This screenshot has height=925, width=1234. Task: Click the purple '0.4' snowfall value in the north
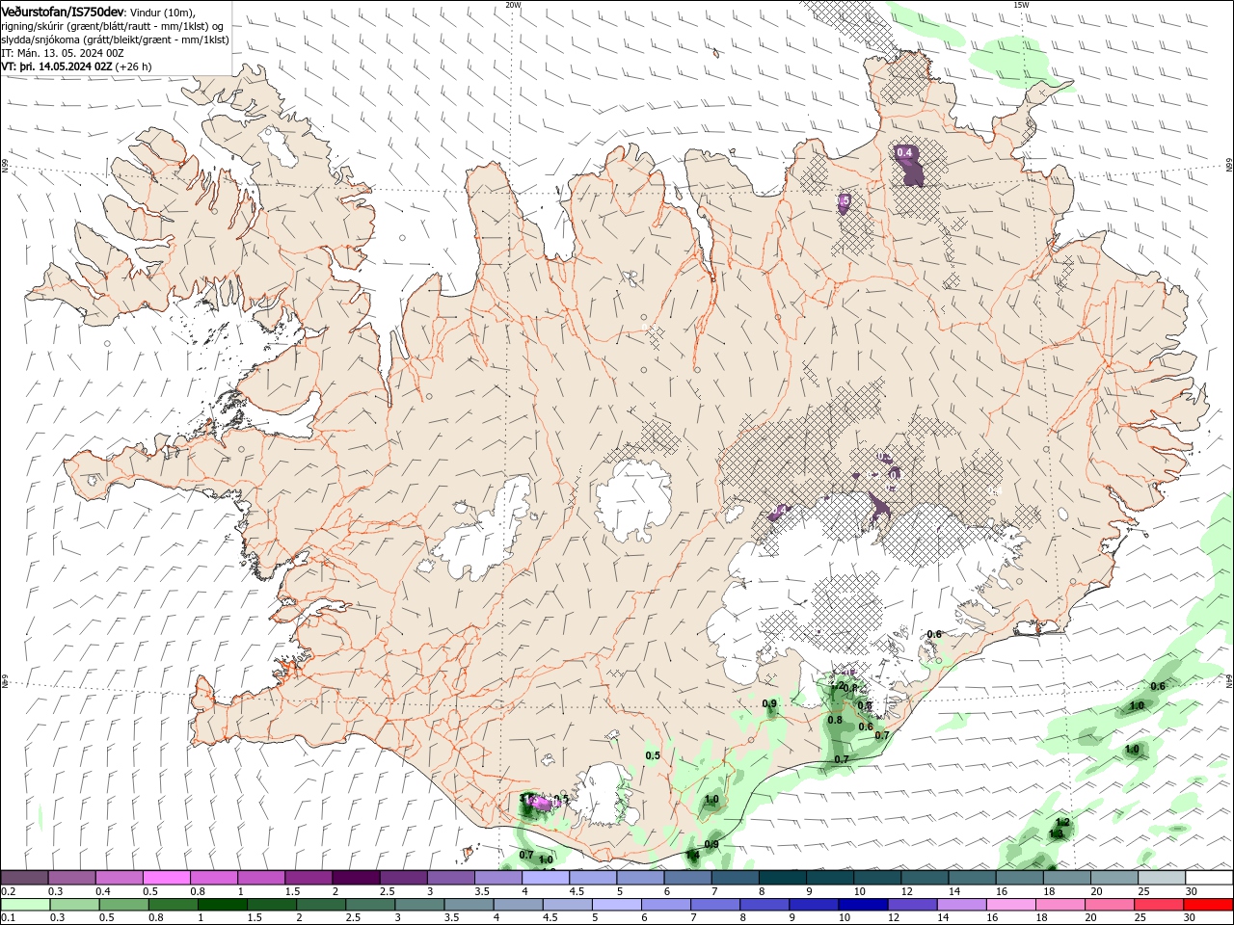coord(904,152)
